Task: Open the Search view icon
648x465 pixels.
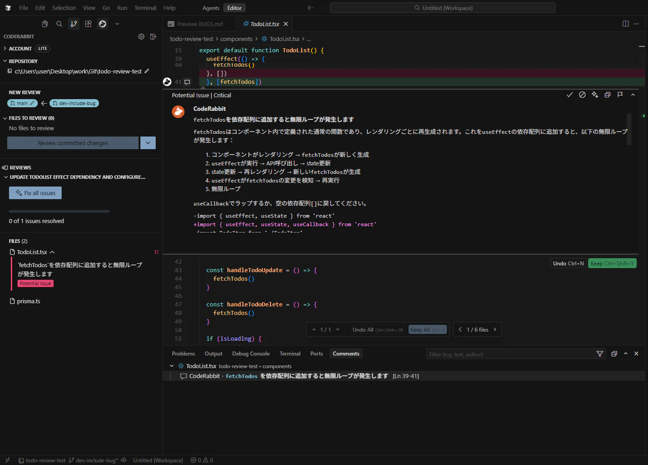Action: (59, 24)
